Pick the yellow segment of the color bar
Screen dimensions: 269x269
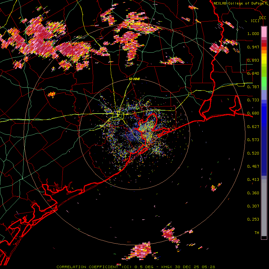pos(264,59)
